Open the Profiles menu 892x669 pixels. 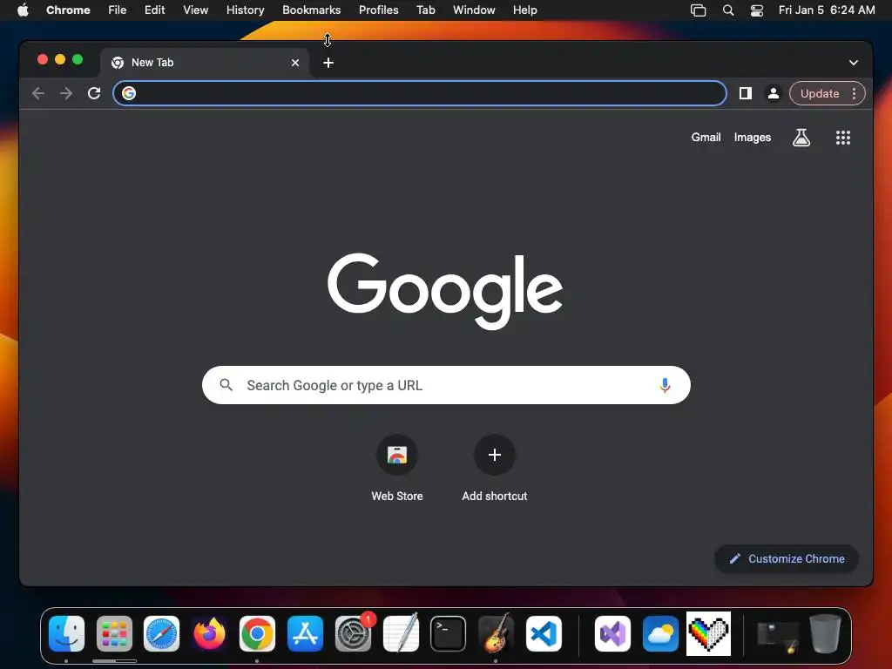pos(378,10)
